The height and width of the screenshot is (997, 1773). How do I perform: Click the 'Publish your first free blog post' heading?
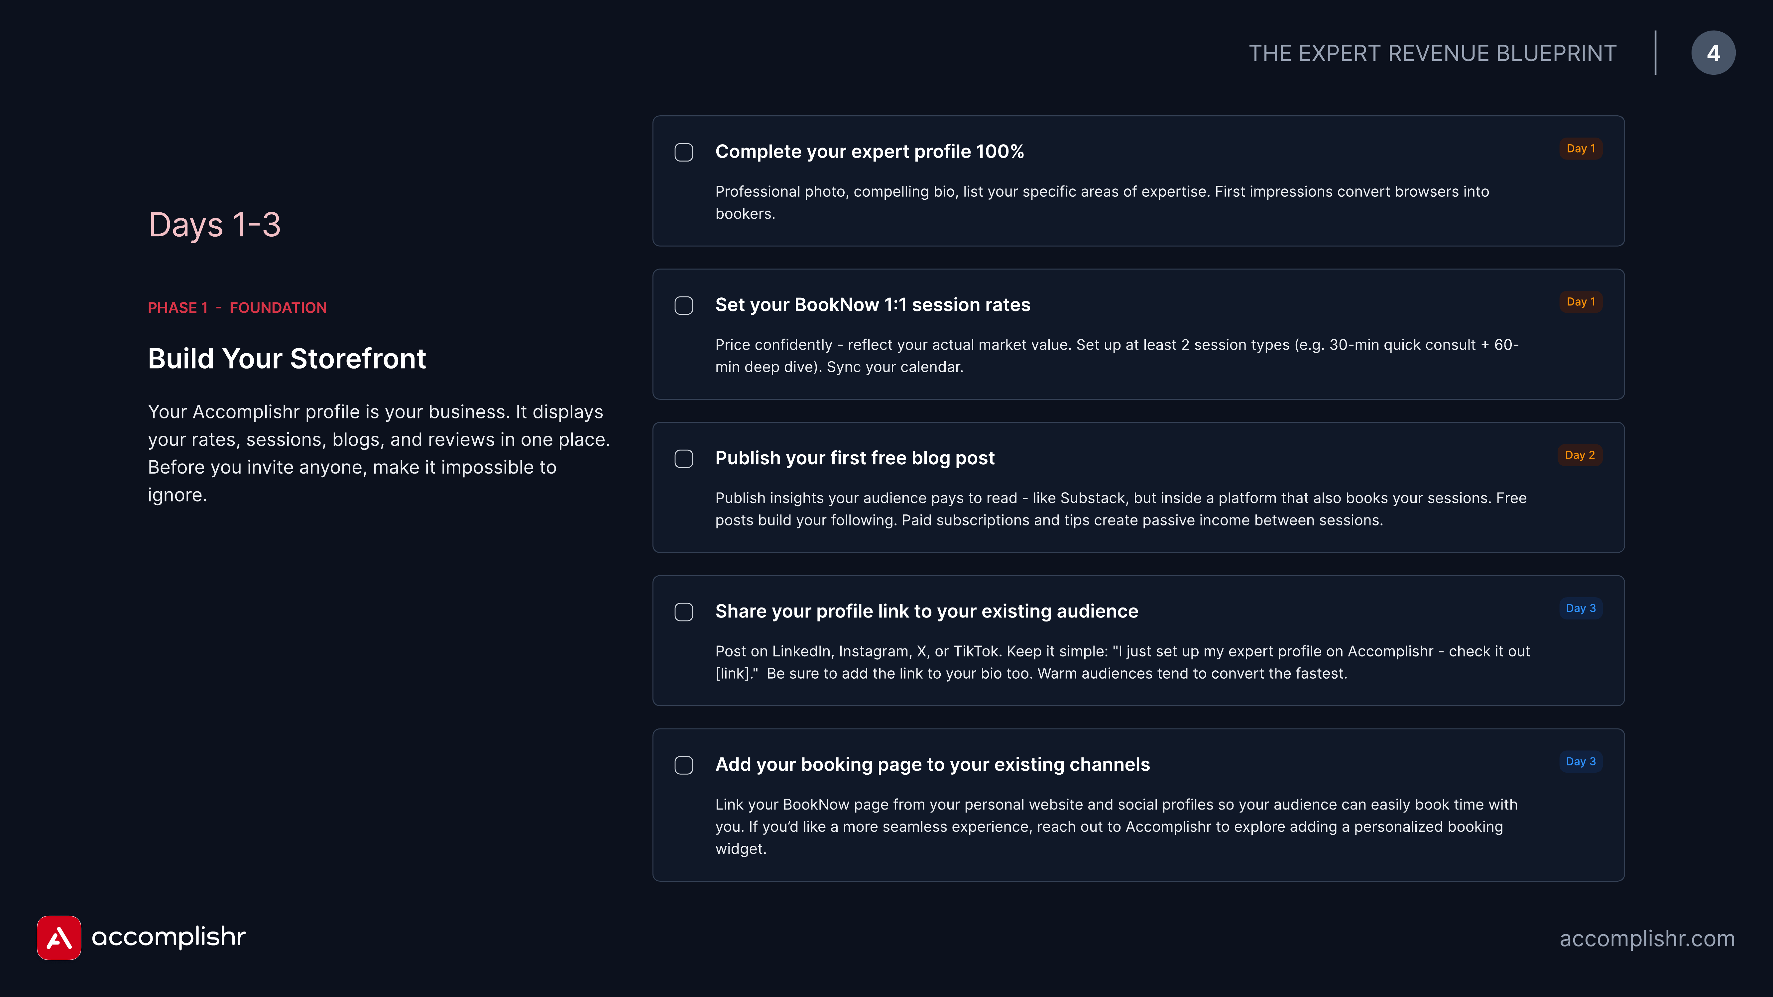pos(855,458)
